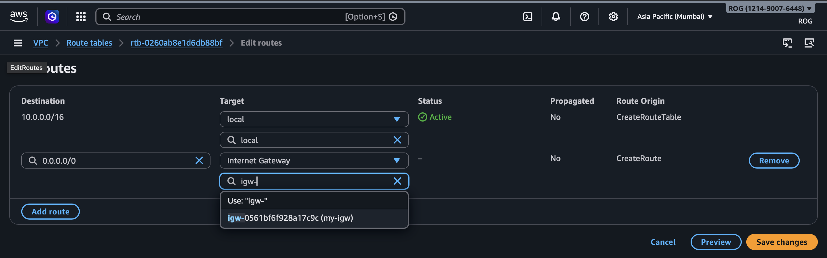Open the notifications bell
The image size is (827, 258).
[x=556, y=17]
